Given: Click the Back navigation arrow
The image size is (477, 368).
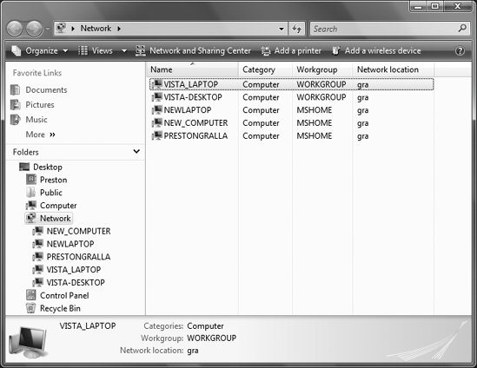Looking at the screenshot, I should tap(14, 29).
